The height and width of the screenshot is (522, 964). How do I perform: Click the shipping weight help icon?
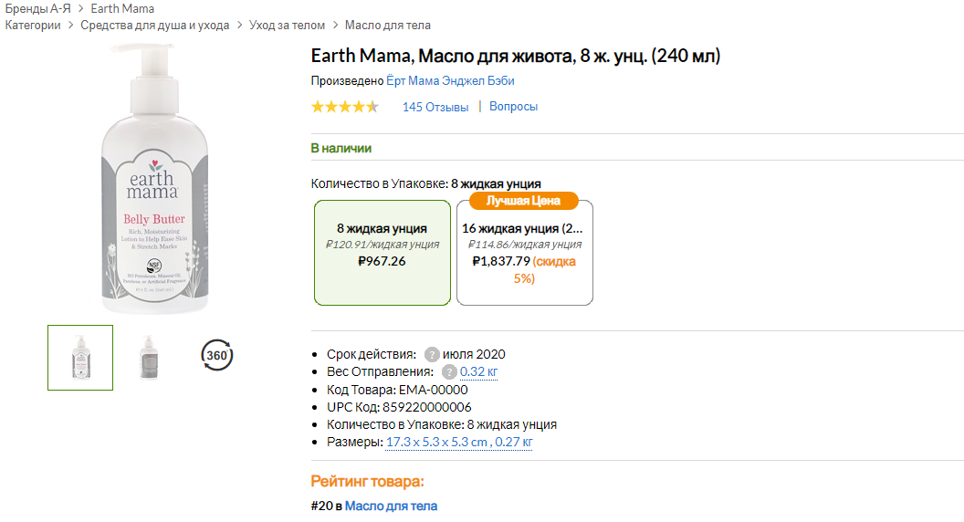click(x=448, y=371)
